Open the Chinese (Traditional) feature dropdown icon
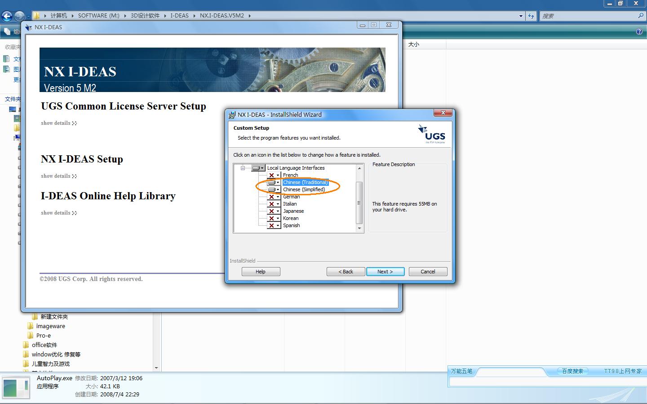The height and width of the screenshot is (404, 647). [x=274, y=182]
